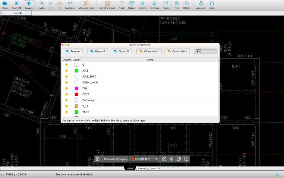Toggle visibility of the S_LL layer

(67, 106)
